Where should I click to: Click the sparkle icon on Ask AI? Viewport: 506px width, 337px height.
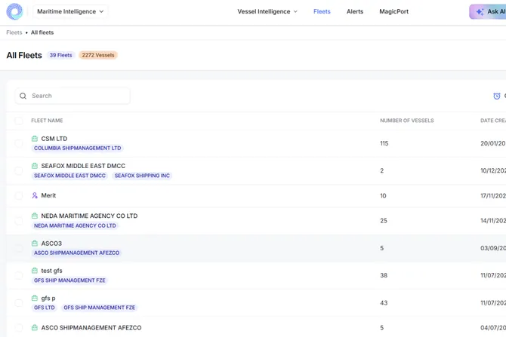480,12
